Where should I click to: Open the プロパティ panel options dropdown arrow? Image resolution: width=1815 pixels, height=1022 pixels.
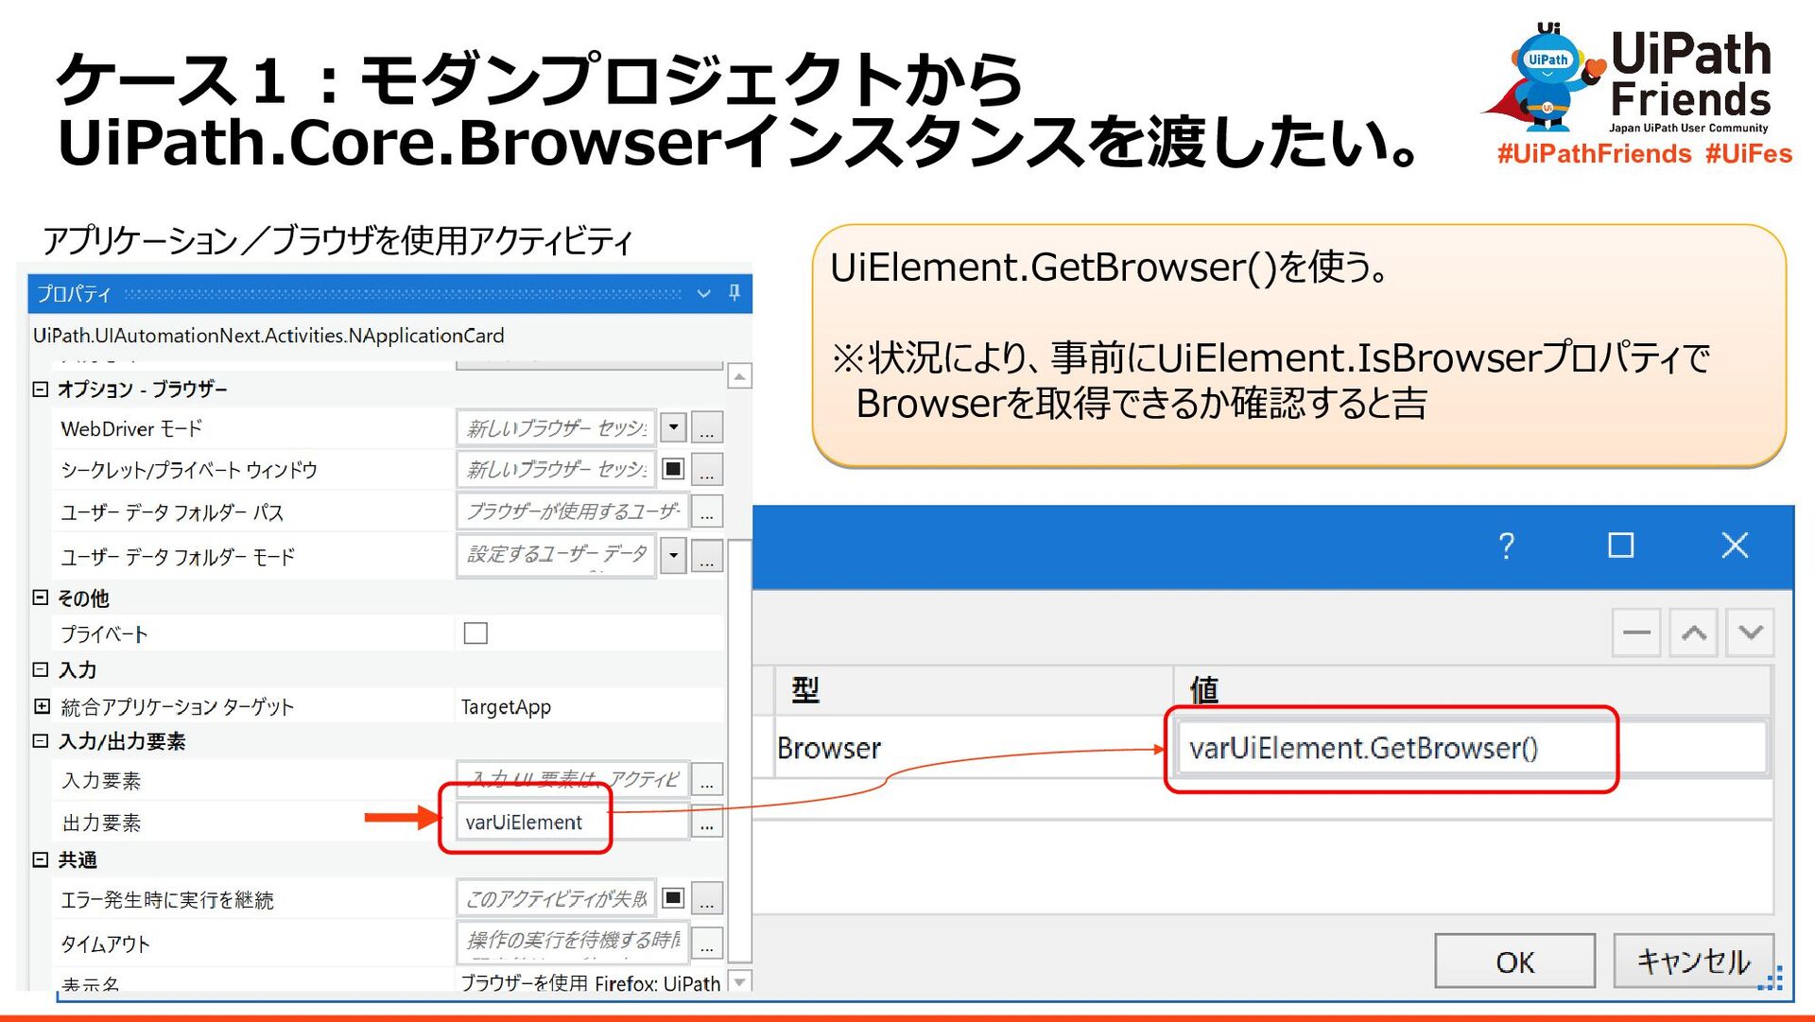tap(703, 294)
